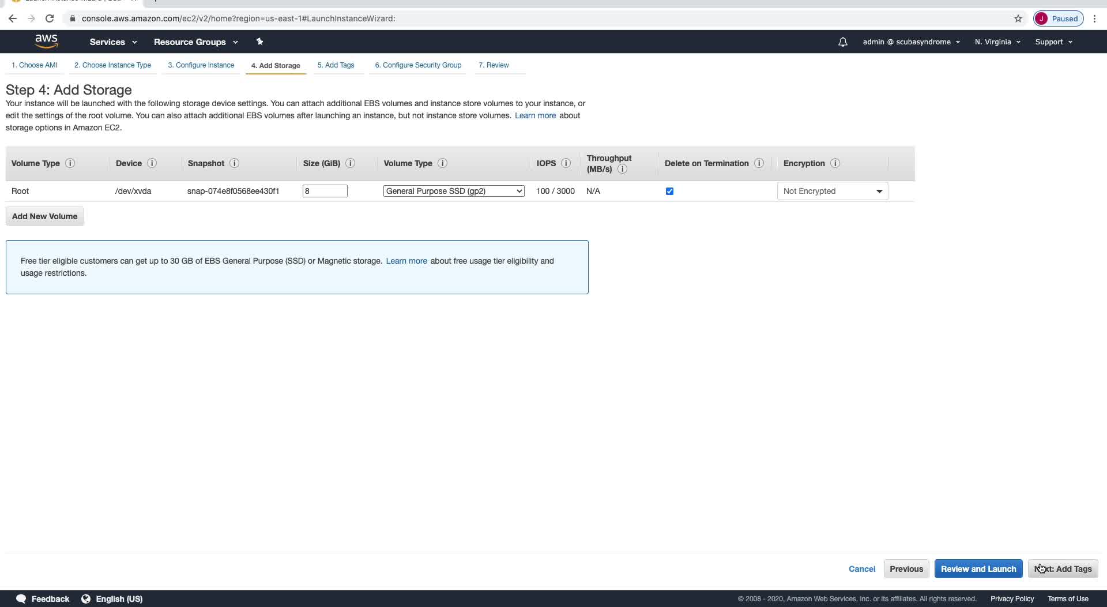Go to step 3. Configure Instance
The height and width of the screenshot is (607, 1107).
pyautogui.click(x=201, y=65)
